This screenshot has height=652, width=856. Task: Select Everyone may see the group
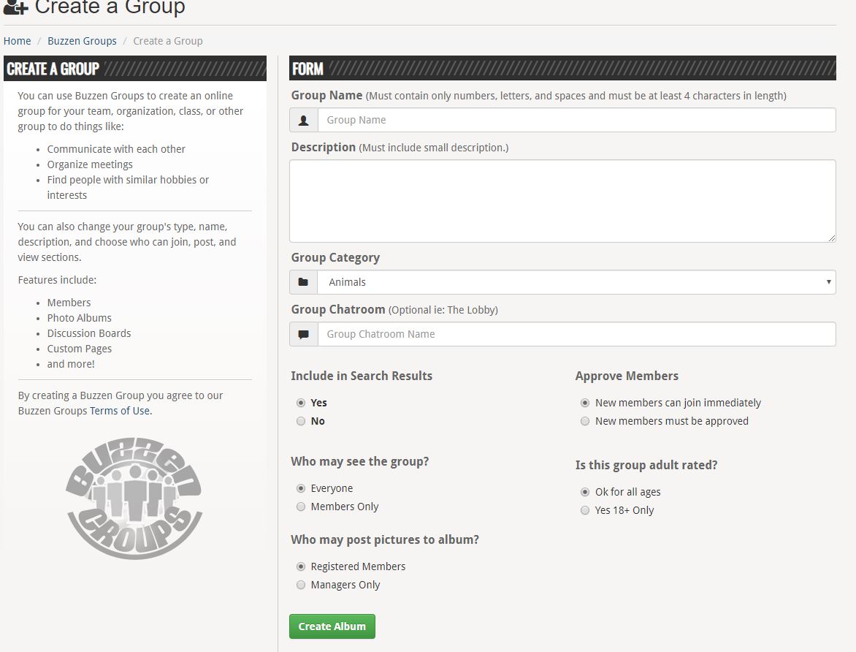(301, 488)
